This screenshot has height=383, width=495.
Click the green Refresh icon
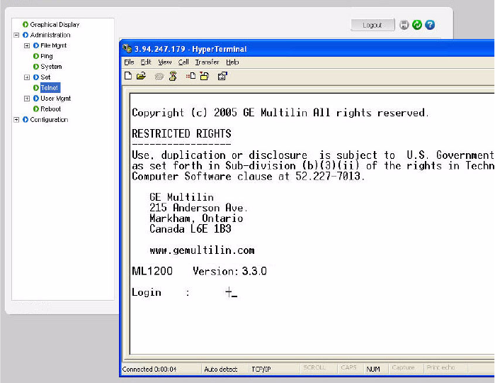pos(417,25)
